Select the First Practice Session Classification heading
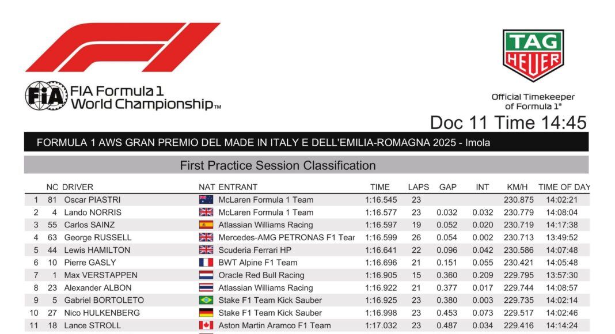The image size is (615, 334). pyautogui.click(x=278, y=166)
